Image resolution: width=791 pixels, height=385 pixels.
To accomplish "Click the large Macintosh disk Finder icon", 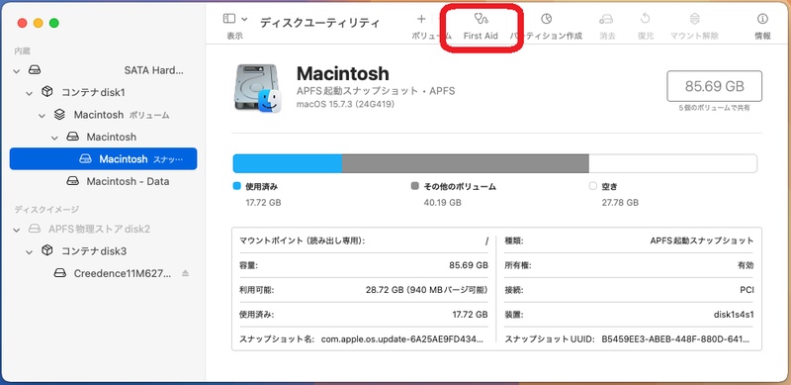I will [x=257, y=89].
